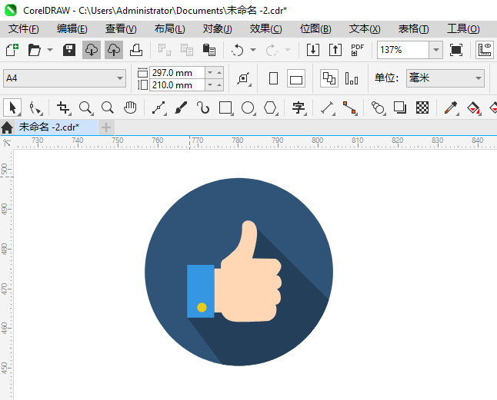Export file with up-arrow icon
Viewport: 497px width, 400px height.
[x=335, y=50]
